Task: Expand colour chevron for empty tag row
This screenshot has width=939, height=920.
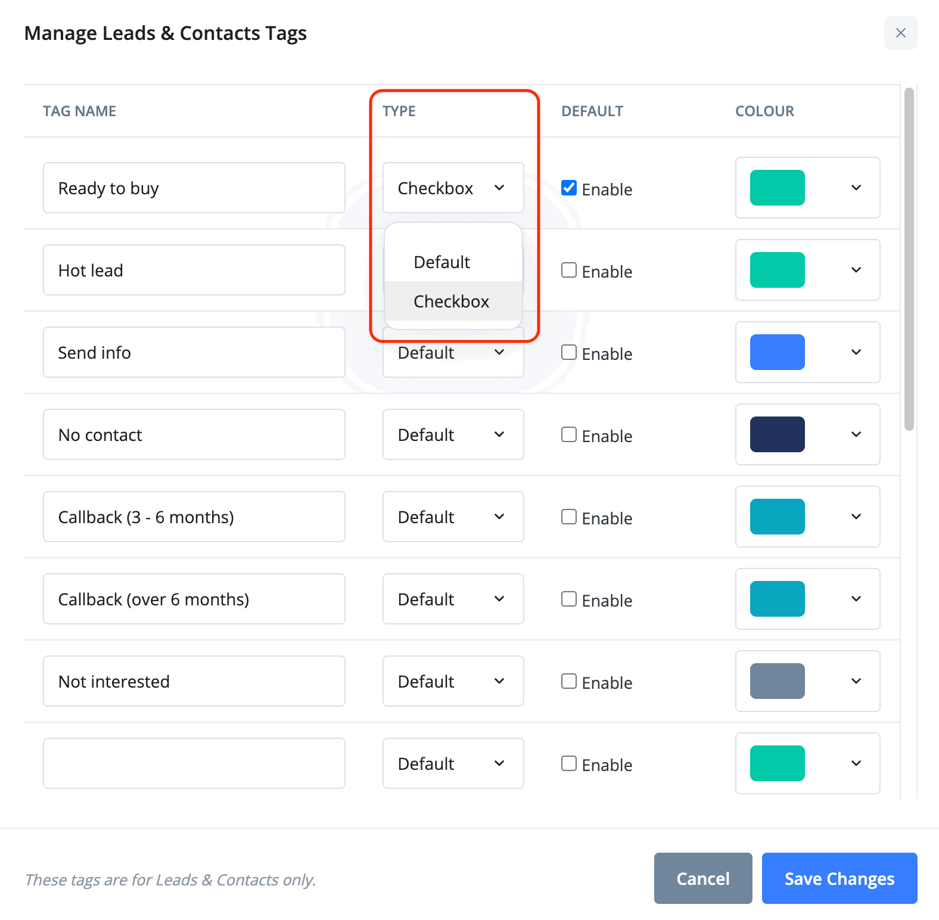Action: tap(856, 763)
